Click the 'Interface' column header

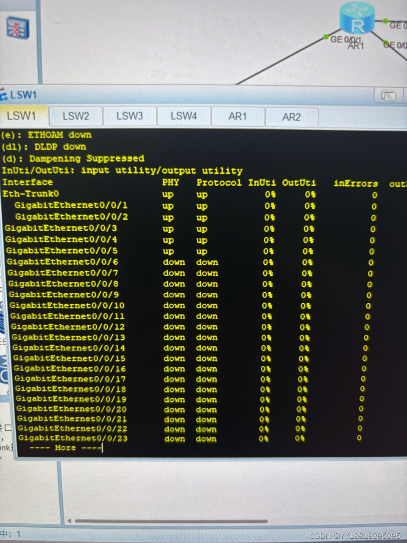[28, 182]
